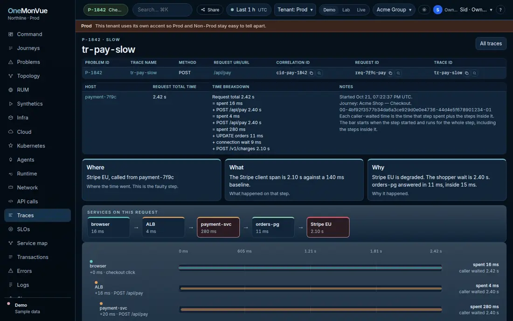Switch environment mode to Lab
This screenshot has width=513, height=321.
tap(346, 10)
